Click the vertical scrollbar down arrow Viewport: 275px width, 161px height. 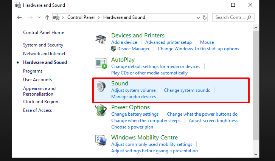(256, 154)
